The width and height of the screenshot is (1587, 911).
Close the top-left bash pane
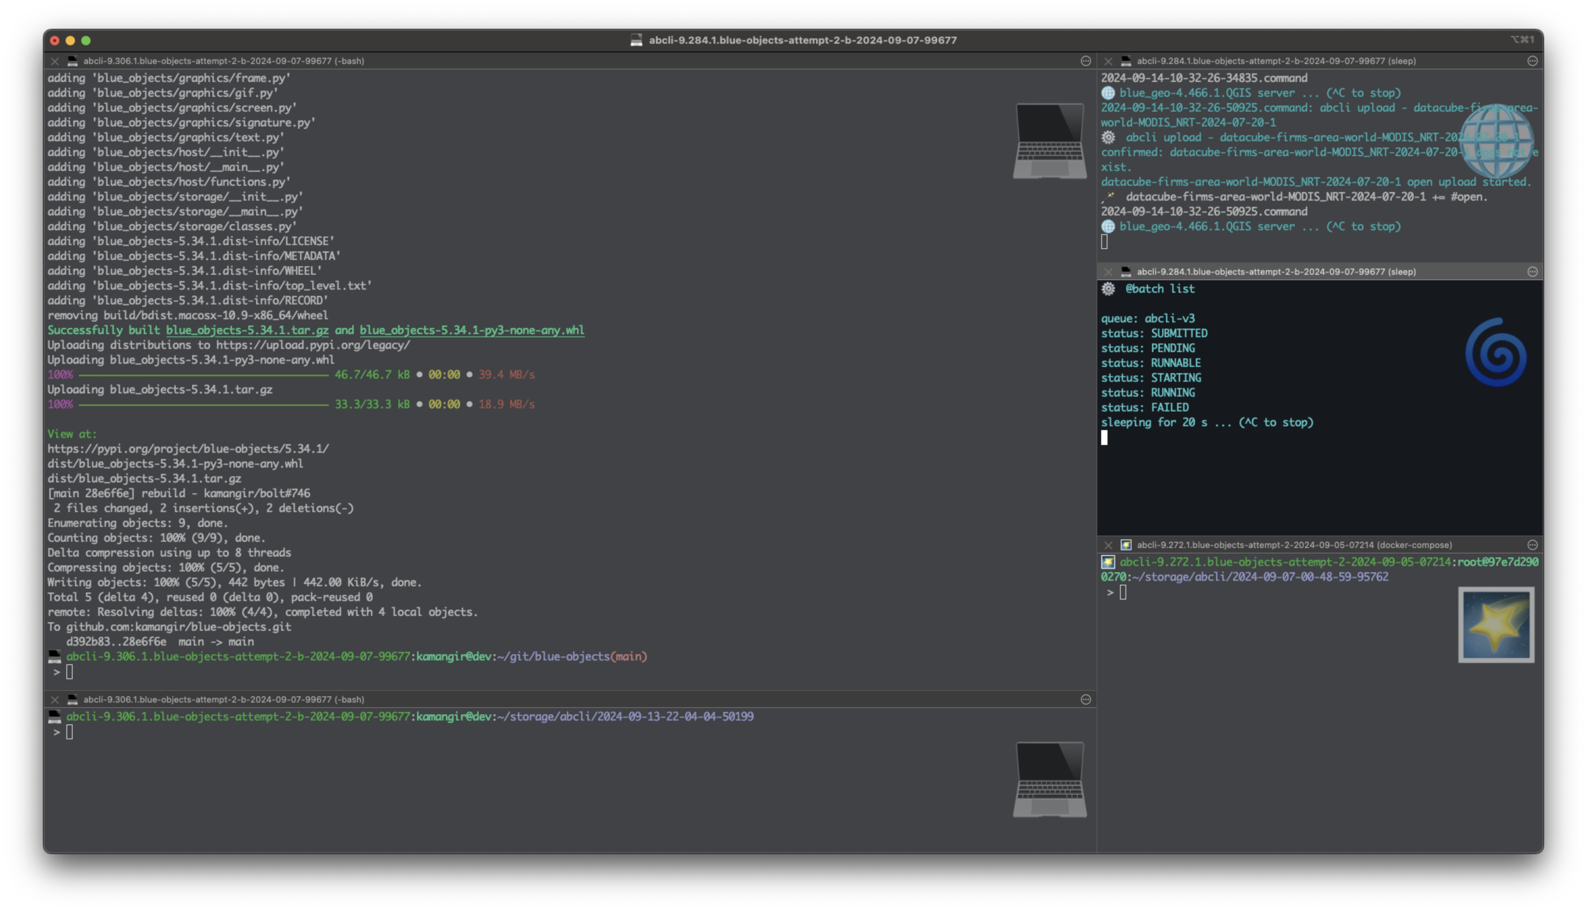pyautogui.click(x=54, y=60)
